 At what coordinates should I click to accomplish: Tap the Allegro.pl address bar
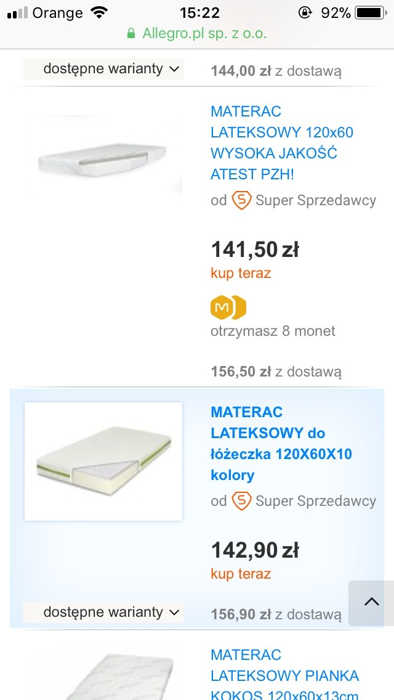tap(197, 34)
